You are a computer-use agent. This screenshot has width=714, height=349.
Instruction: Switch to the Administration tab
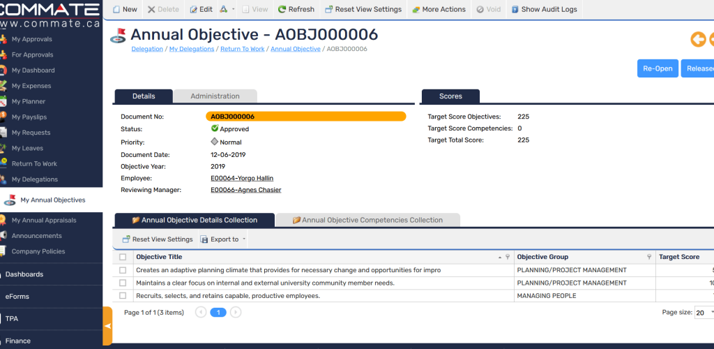click(x=215, y=96)
